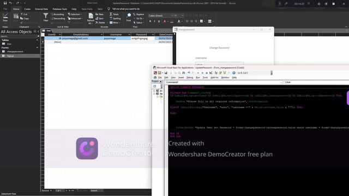Collapse the Forms group in navigation pane
The height and width of the screenshot is (196, 349).
[x=37, y=47]
